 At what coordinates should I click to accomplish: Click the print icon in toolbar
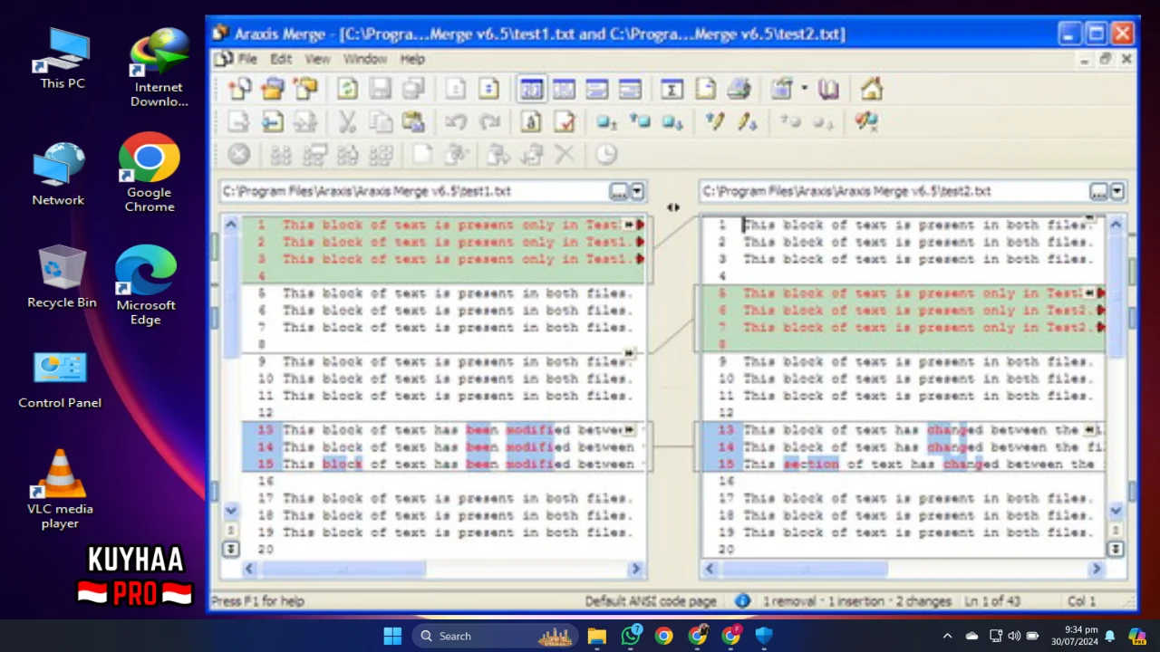(x=739, y=89)
